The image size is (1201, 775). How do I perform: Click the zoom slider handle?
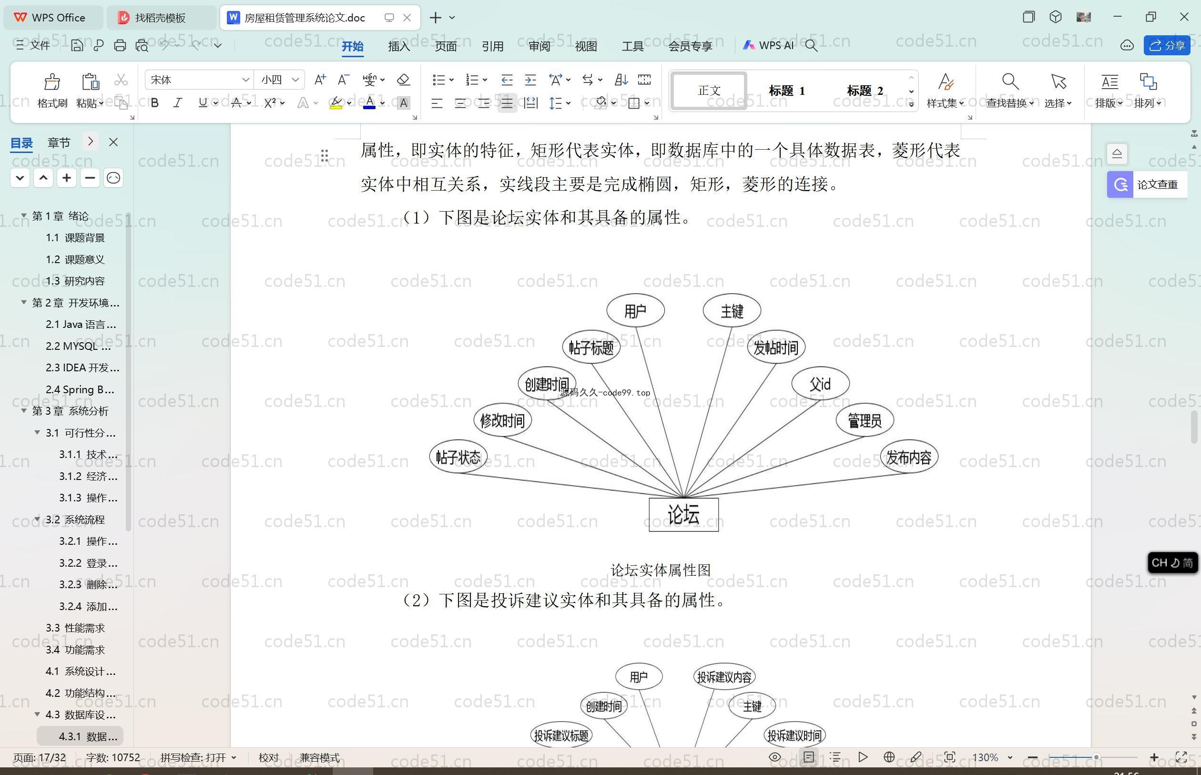1095,757
